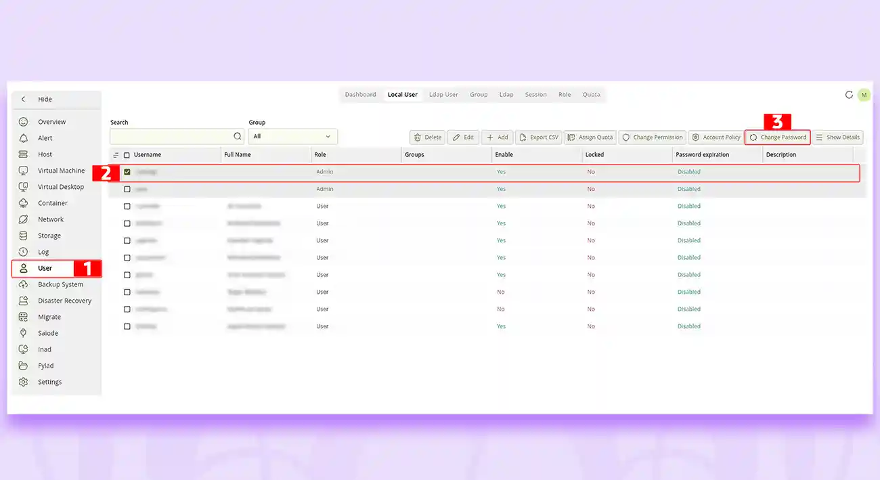Go to Storage in the sidebar
This screenshot has width=880, height=480.
click(x=49, y=236)
